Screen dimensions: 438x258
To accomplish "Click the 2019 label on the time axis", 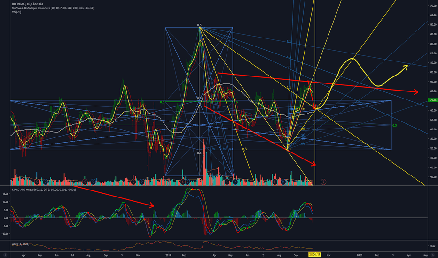I will (x=168, y=255).
